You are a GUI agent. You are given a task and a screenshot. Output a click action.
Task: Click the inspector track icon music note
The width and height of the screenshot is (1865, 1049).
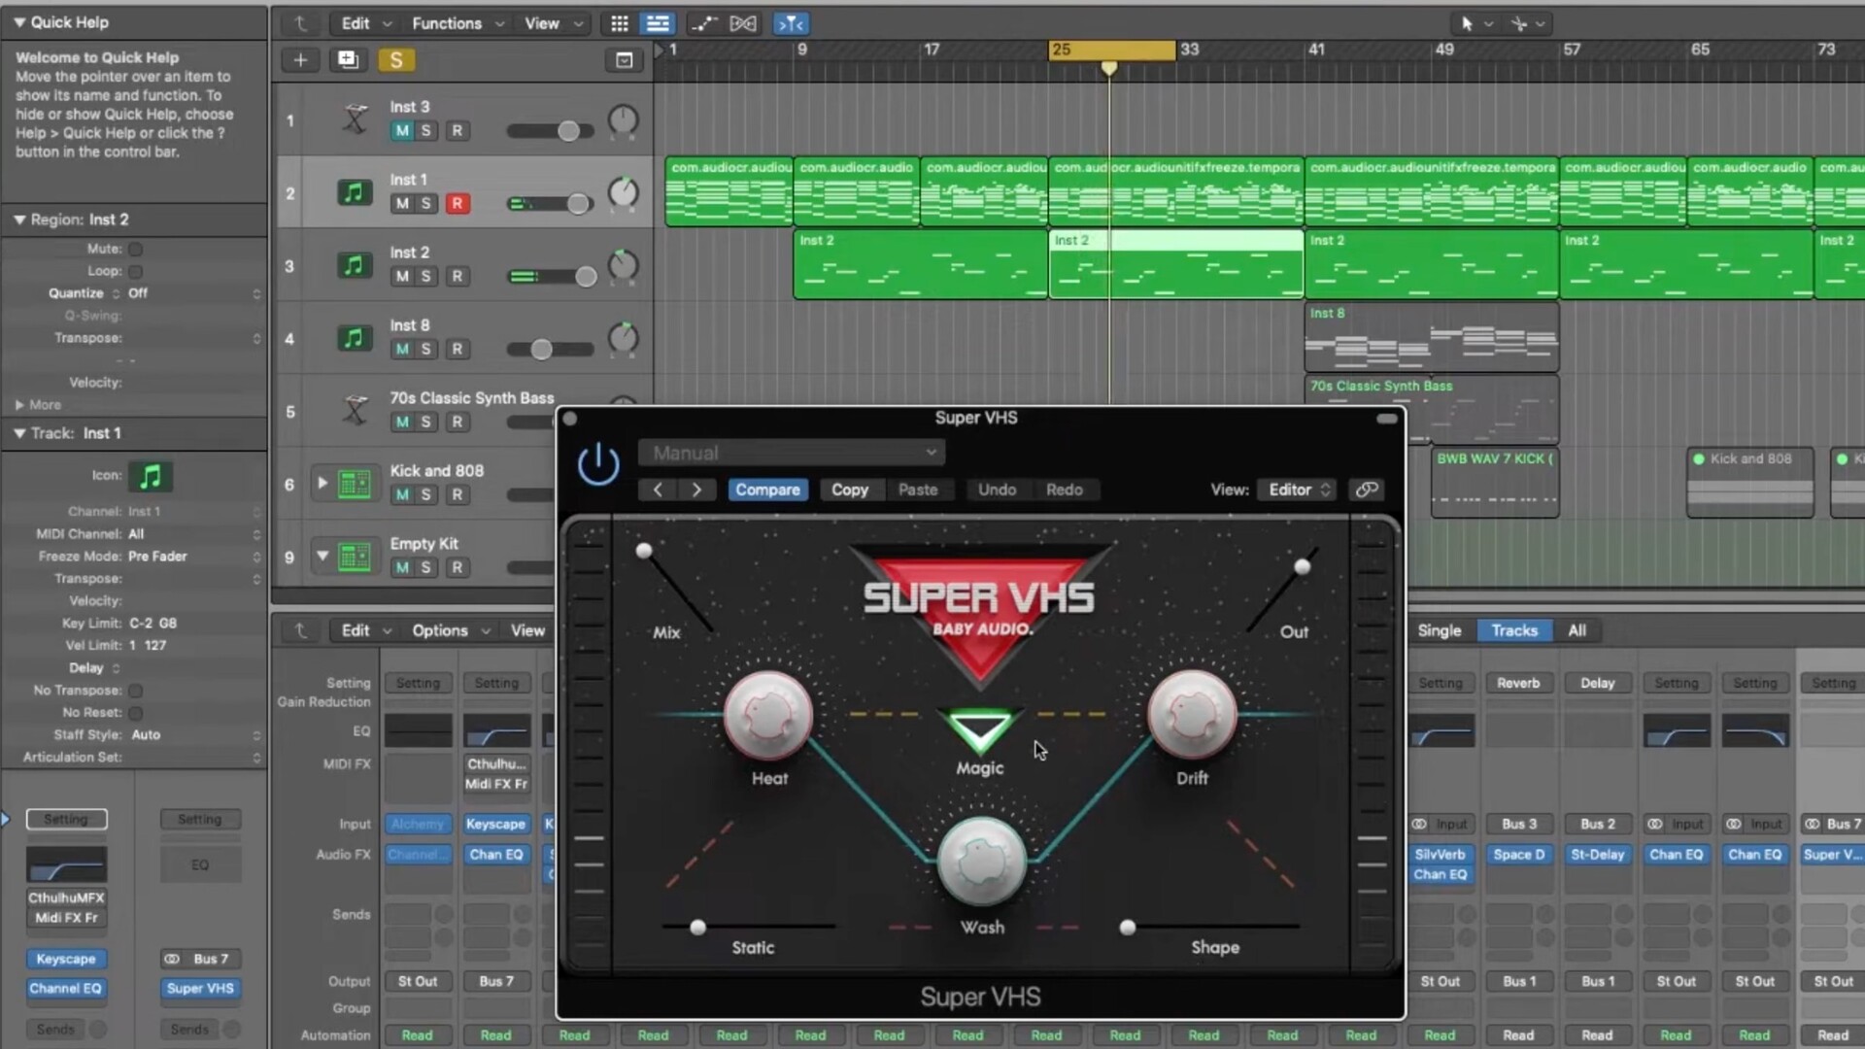[x=151, y=476]
